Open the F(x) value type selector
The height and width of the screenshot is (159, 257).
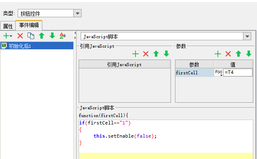(x=219, y=72)
